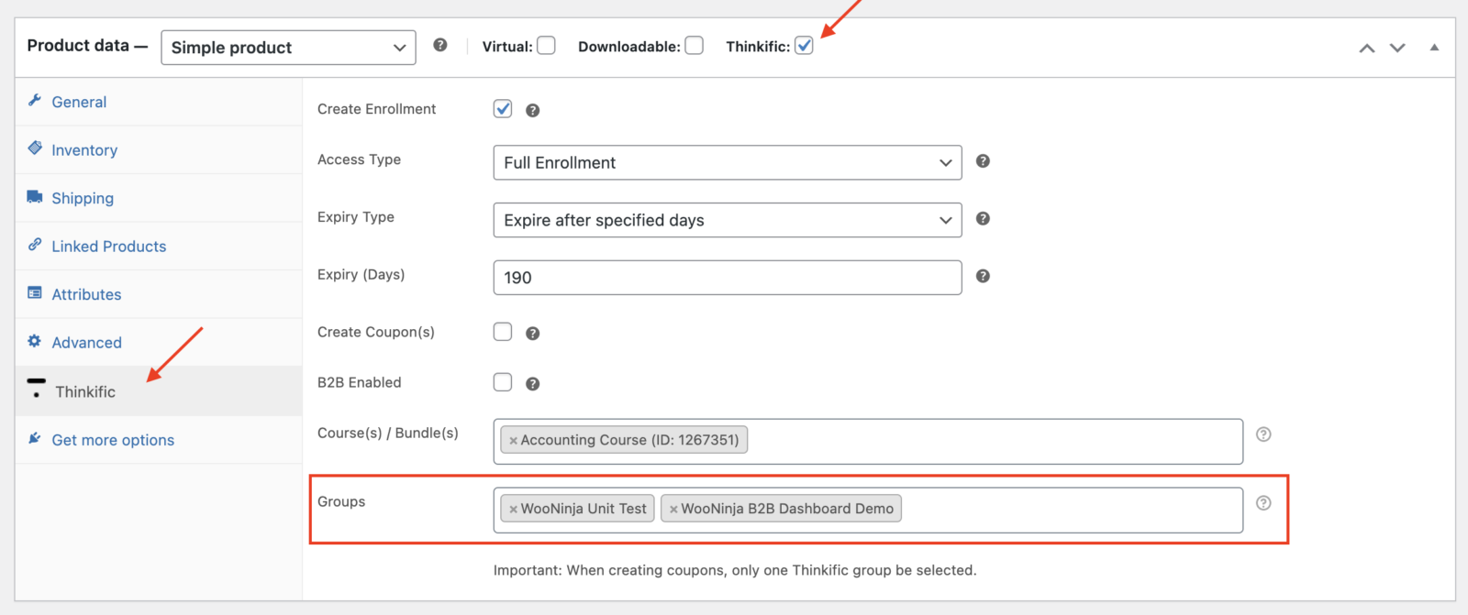Viewport: 1468px width, 615px height.
Task: Click help icon beside Access Type dropdown
Action: pyautogui.click(x=983, y=161)
